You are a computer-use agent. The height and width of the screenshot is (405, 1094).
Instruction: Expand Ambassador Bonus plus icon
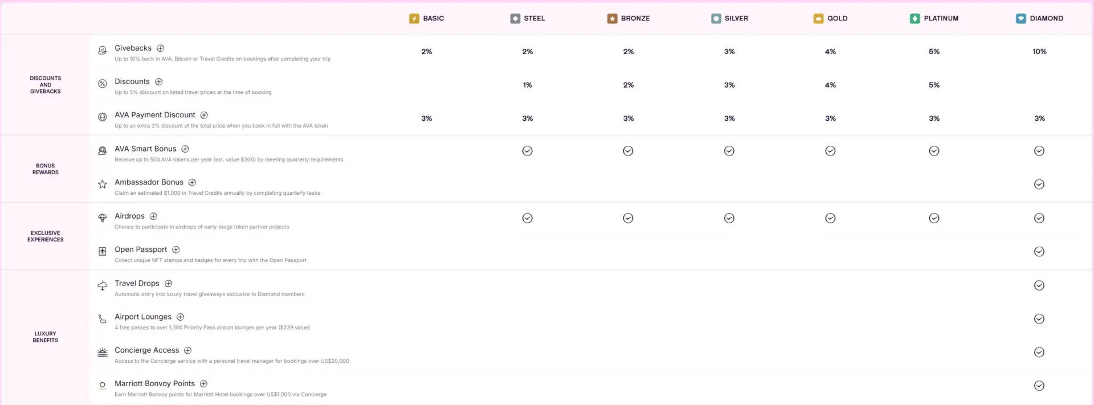tap(192, 182)
